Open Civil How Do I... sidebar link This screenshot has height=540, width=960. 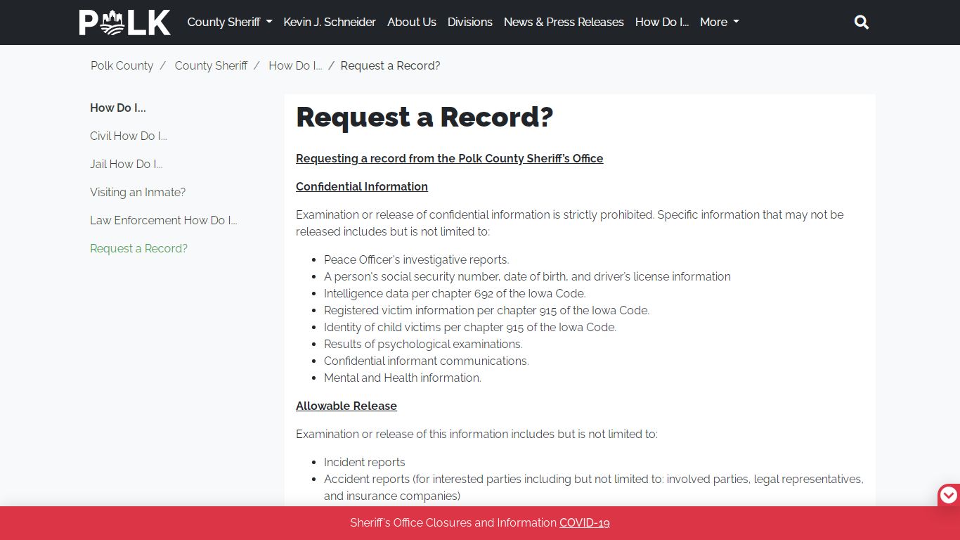(129, 136)
